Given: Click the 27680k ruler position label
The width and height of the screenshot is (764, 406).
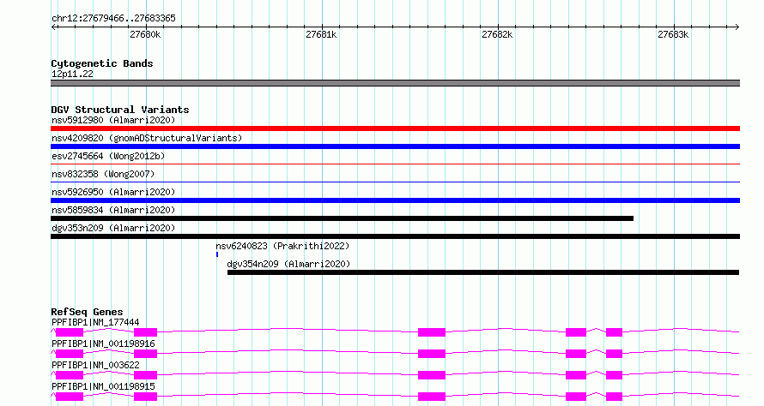Looking at the screenshot, I should point(145,34).
